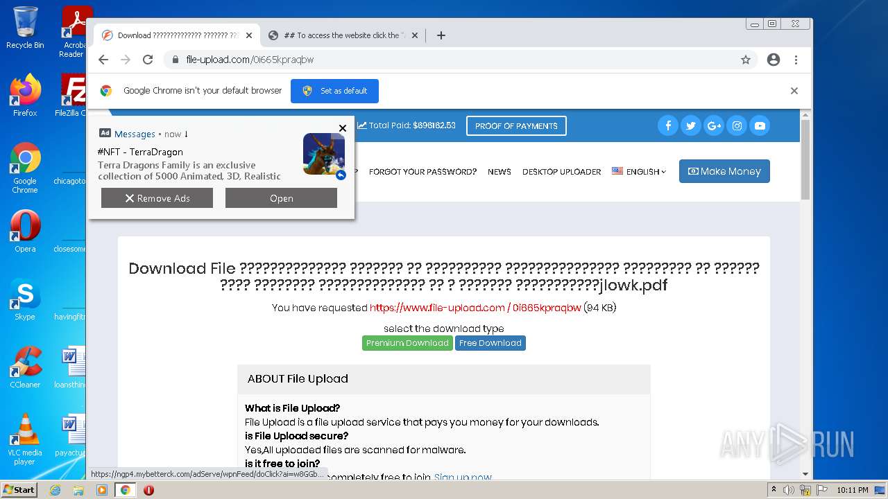Open the site's Twitter icon
This screenshot has width=888, height=499.
click(x=691, y=125)
